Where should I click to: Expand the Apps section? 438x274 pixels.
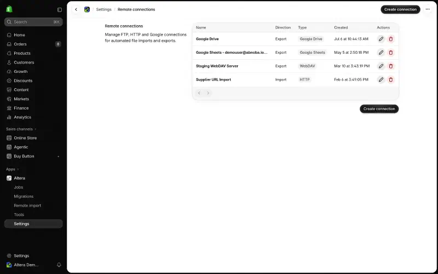[12, 169]
